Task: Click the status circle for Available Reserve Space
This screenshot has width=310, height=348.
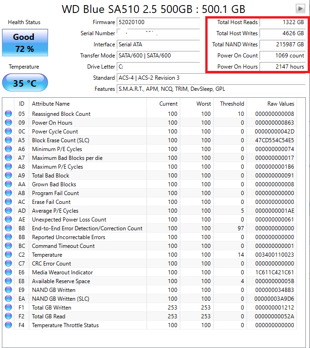Action: pos(8,281)
